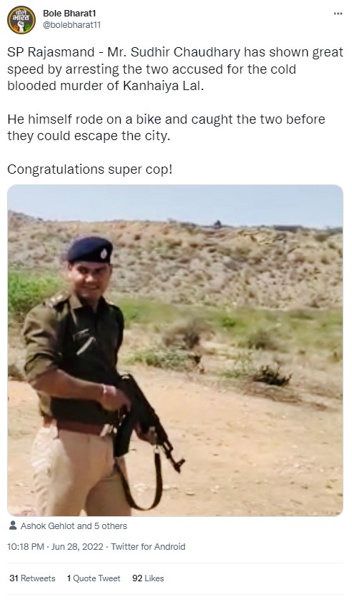Select the SP Rajasmand tweet paragraph
Screen dimensions: 352x602
pyautogui.click(x=175, y=69)
